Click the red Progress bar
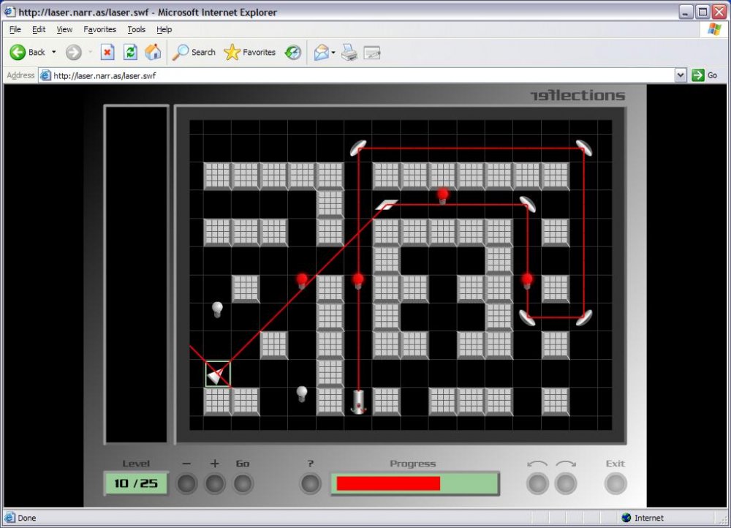 (x=388, y=483)
